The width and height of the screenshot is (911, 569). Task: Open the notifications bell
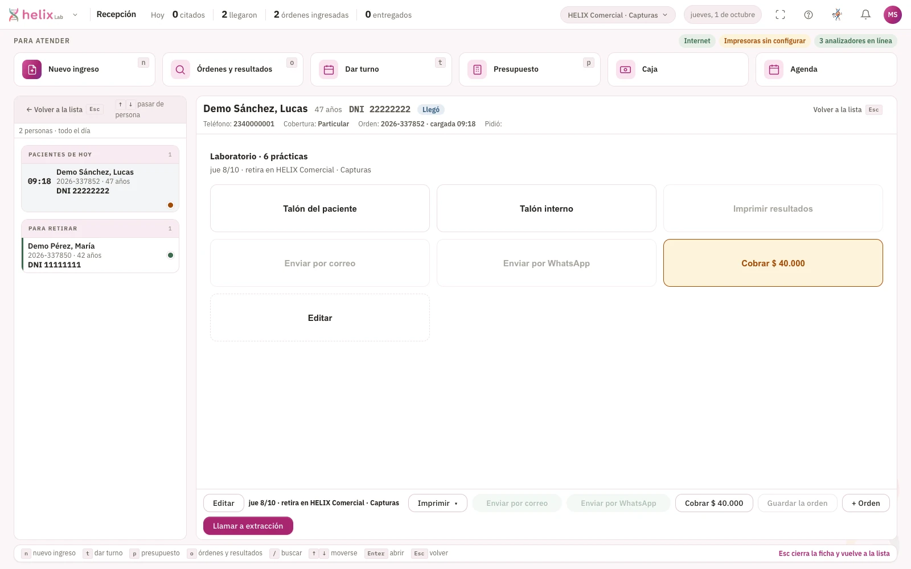[865, 15]
